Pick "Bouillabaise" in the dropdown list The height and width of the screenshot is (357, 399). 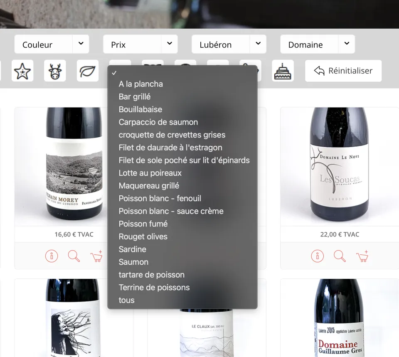pyautogui.click(x=182, y=109)
